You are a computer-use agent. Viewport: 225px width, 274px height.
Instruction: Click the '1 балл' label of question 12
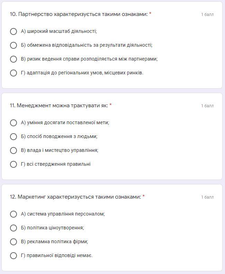[207, 197]
